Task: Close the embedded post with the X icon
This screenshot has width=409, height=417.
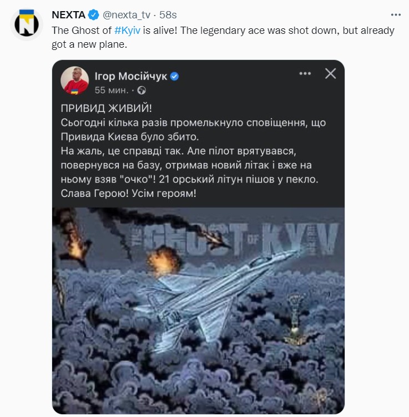Action: [330, 73]
